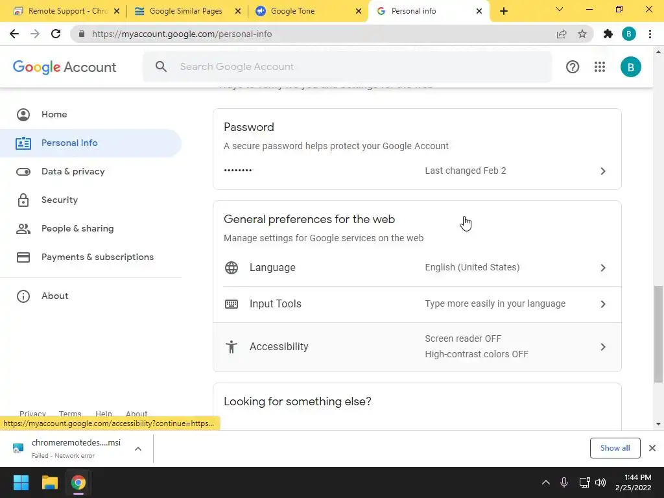This screenshot has width=664, height=498.
Task: Click 'Screen reader OFF' text
Action: (x=463, y=338)
